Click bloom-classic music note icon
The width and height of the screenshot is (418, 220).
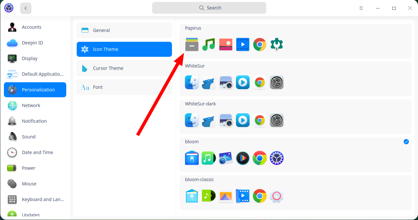click(x=209, y=196)
